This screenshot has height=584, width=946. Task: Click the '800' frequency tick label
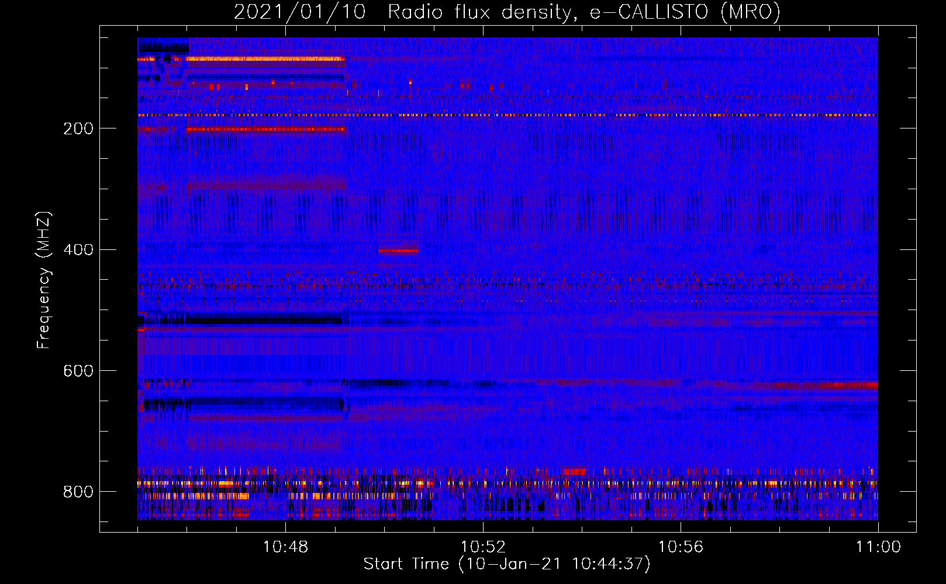click(78, 492)
